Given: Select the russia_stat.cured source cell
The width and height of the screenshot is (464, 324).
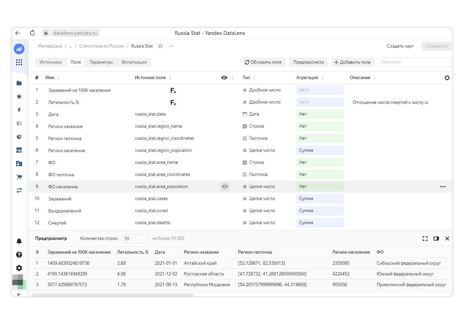Looking at the screenshot, I should 151,211.
